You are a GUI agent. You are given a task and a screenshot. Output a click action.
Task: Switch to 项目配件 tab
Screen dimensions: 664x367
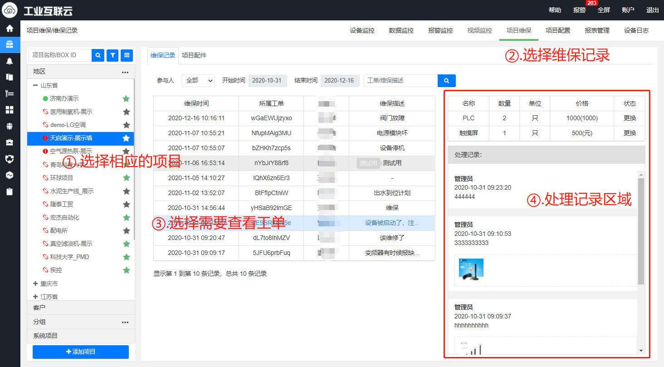[194, 55]
